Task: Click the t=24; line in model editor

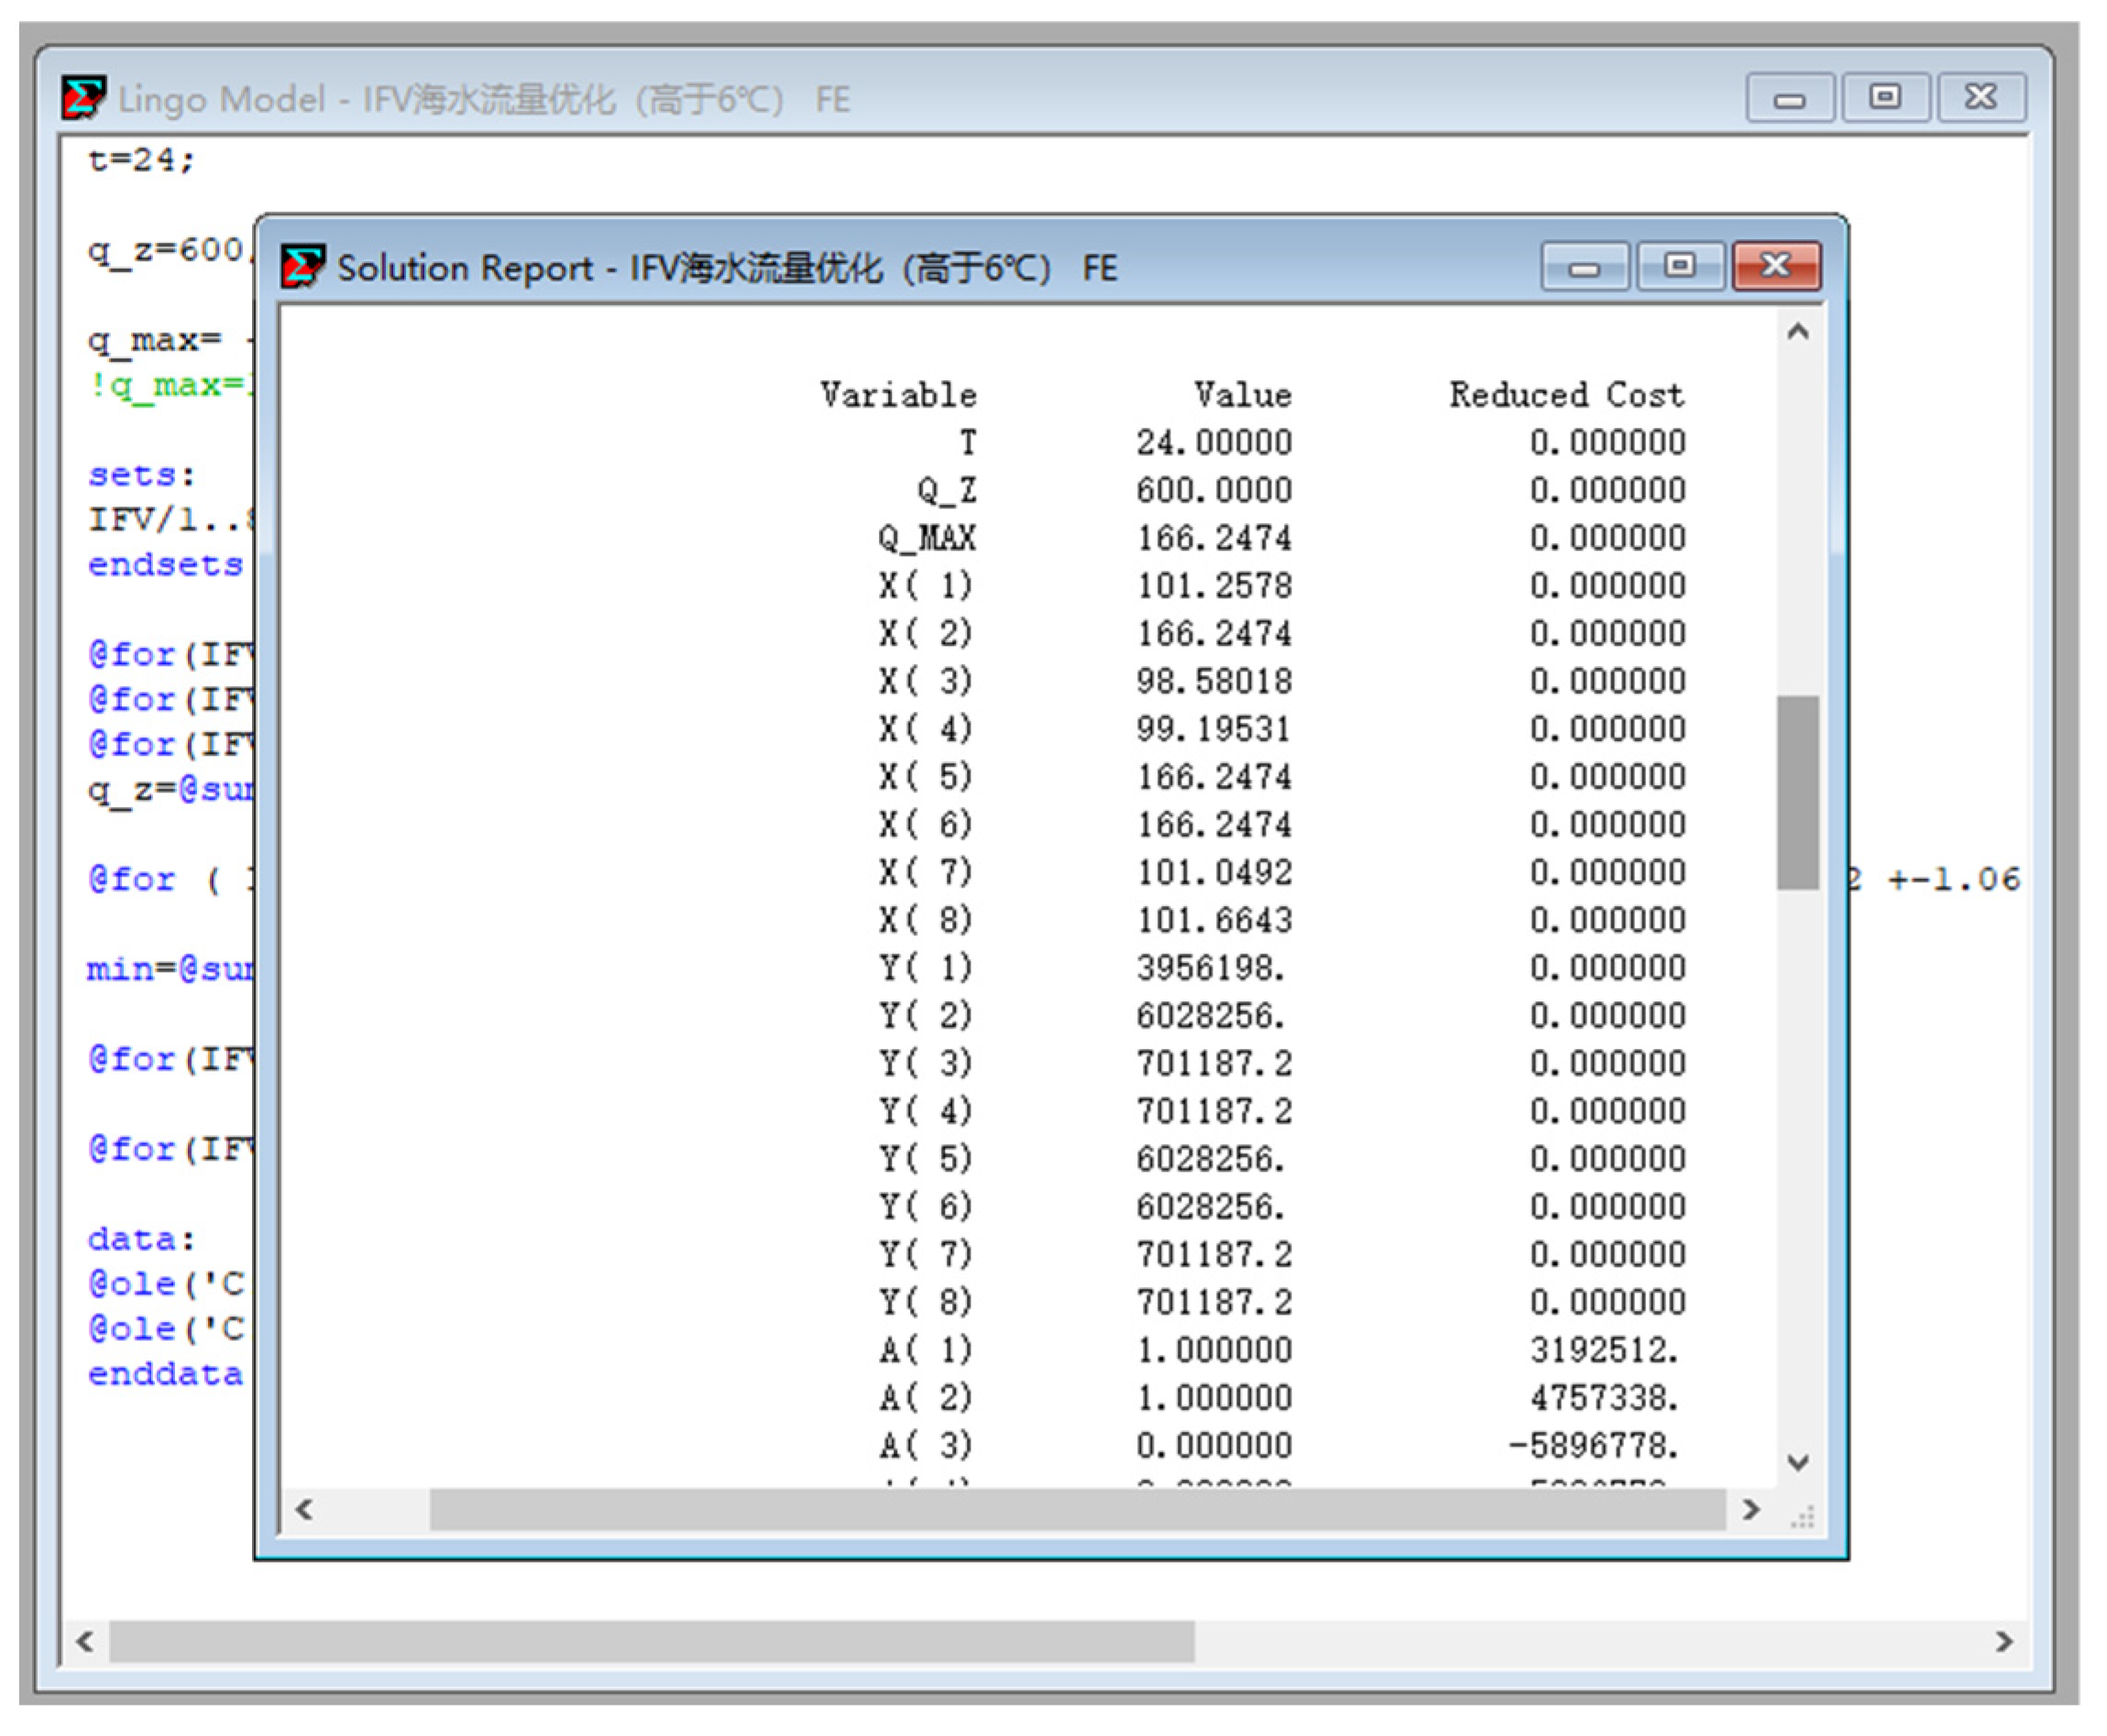Action: point(141,160)
